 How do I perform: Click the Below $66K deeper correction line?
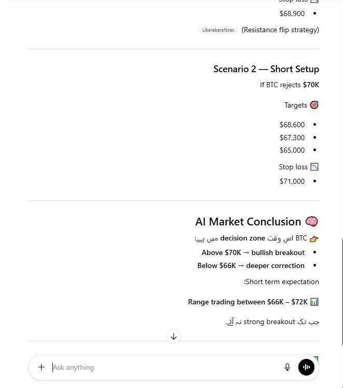coord(251,265)
